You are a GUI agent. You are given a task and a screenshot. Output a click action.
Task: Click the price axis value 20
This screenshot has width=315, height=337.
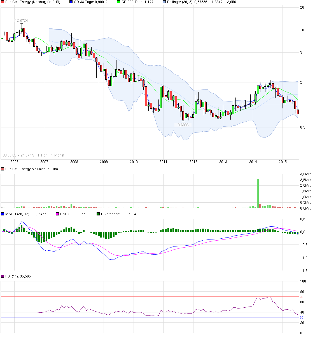(x=302, y=8)
